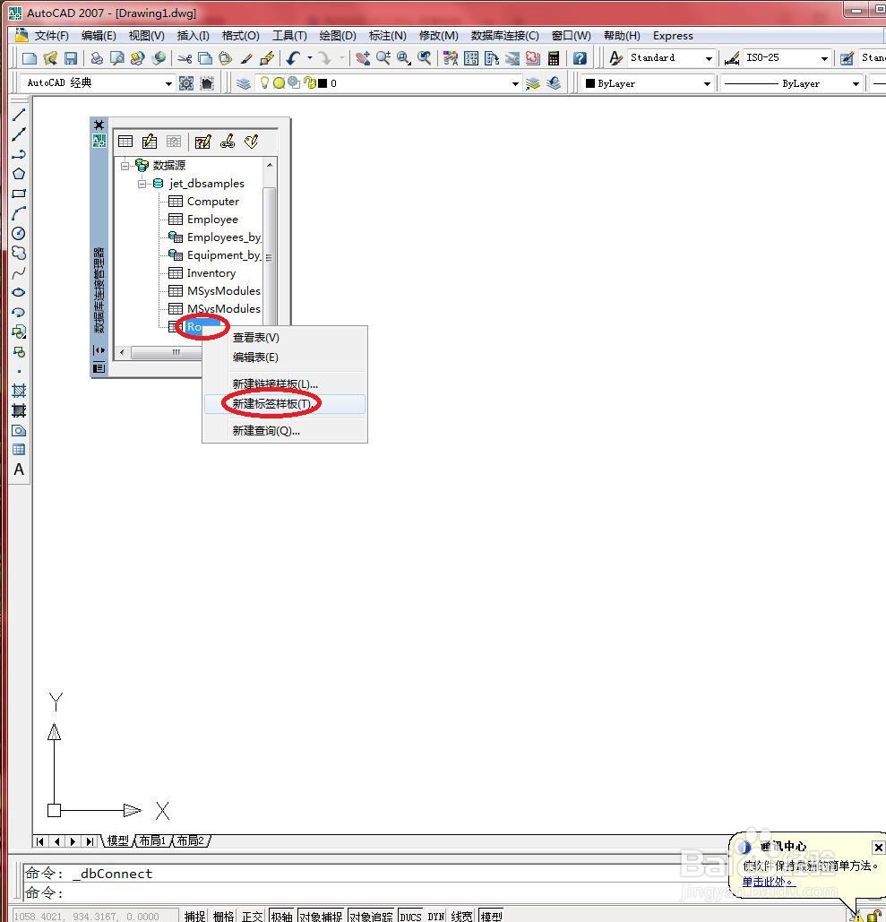This screenshot has height=922, width=886.
Task: Toggle 线宽 lineweight display in status bar
Action: coord(461,916)
